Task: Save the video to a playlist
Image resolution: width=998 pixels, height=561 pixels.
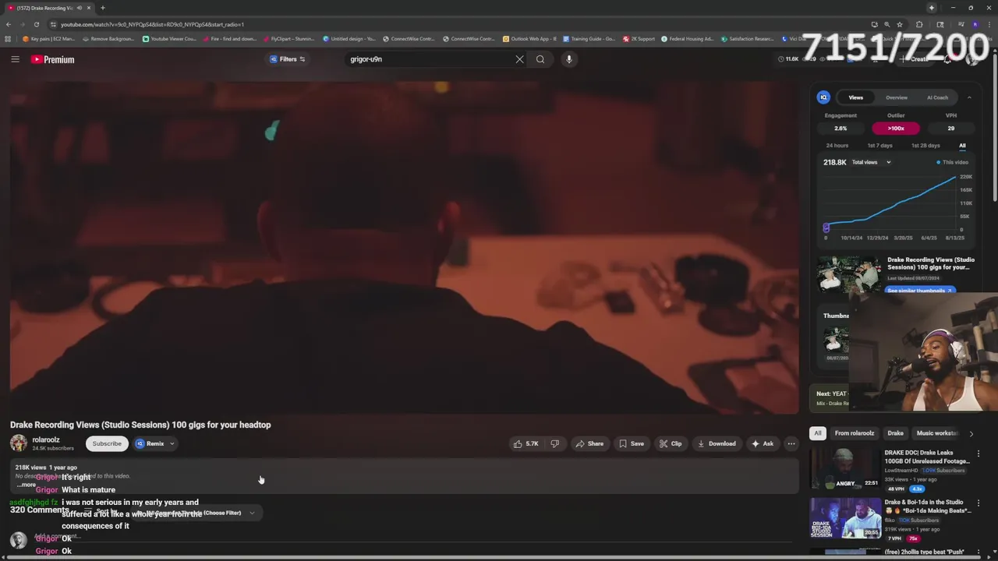Action: pos(632,443)
